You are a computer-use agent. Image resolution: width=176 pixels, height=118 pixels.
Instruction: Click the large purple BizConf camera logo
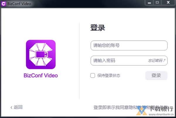point(41,54)
